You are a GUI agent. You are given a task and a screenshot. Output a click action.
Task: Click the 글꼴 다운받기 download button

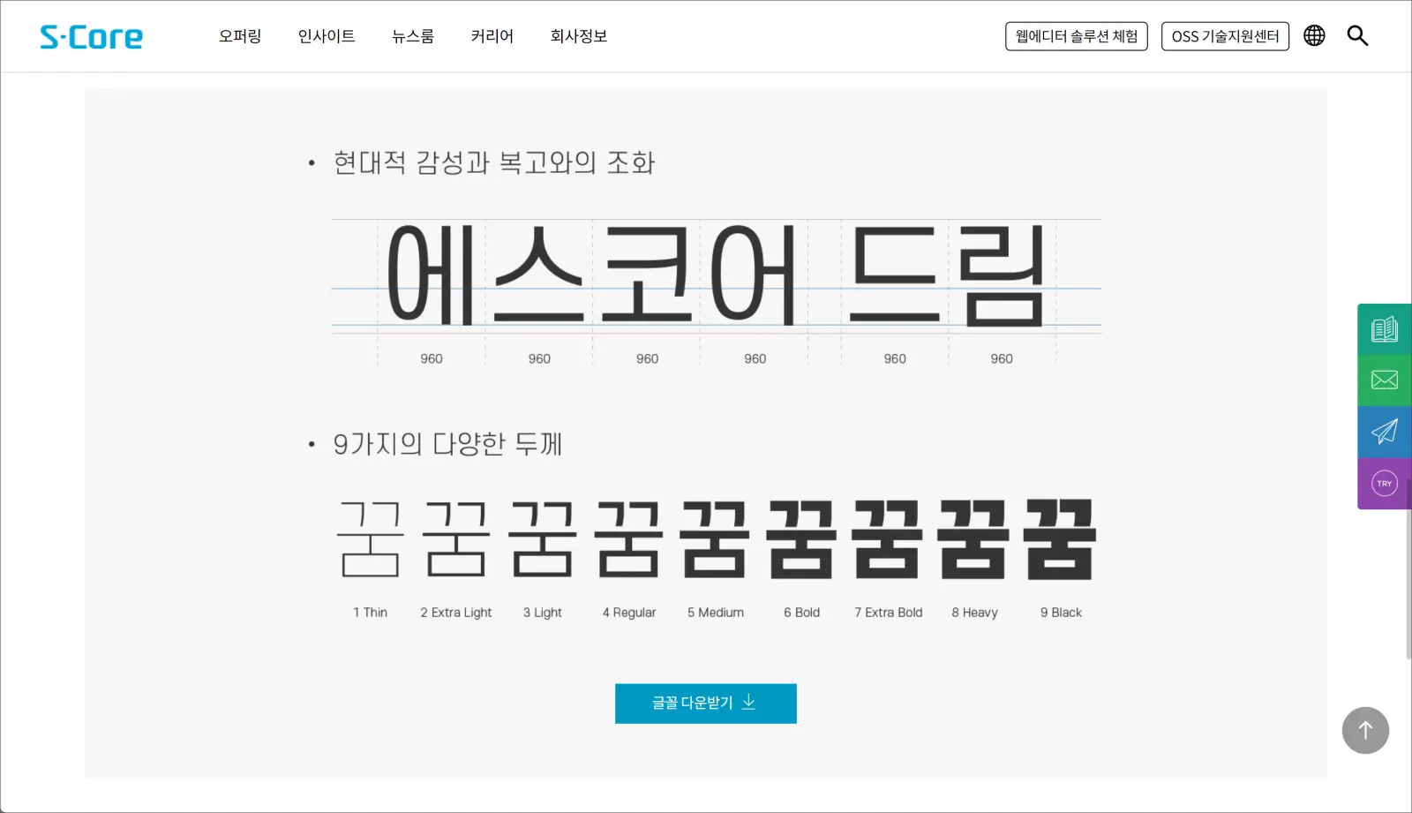(x=706, y=704)
